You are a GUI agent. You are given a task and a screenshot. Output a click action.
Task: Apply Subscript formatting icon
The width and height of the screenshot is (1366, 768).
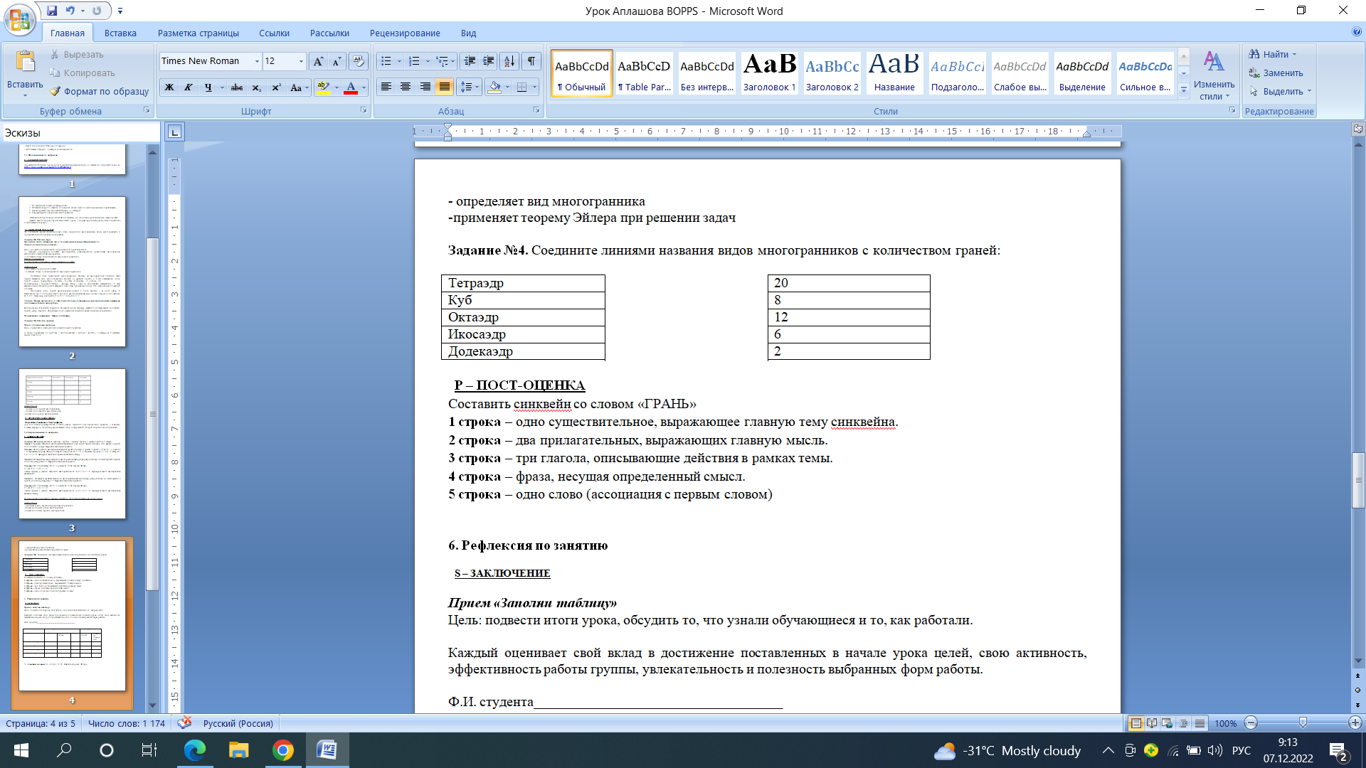257,87
